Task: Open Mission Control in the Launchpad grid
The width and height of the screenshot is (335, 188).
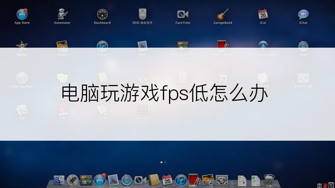Action: click(183, 46)
